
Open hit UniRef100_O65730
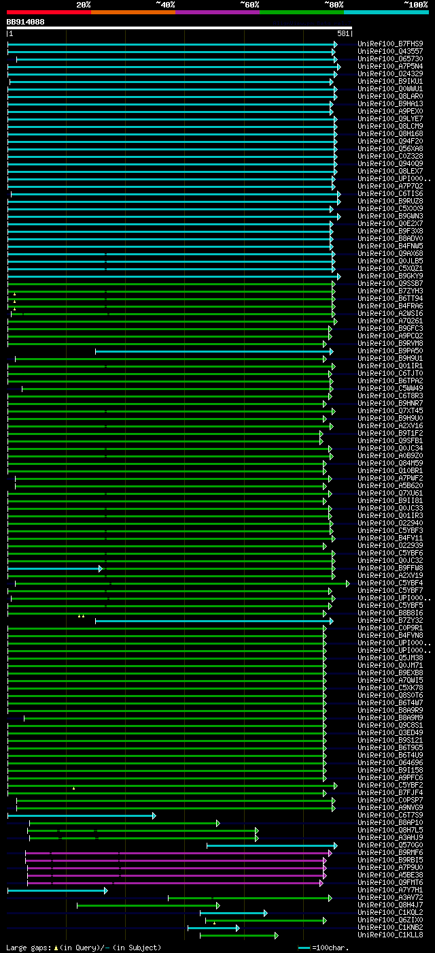point(390,59)
